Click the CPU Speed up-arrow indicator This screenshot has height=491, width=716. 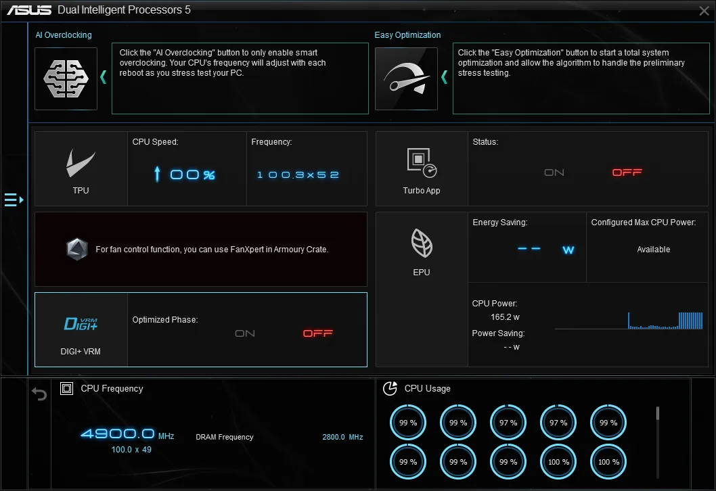(x=157, y=174)
